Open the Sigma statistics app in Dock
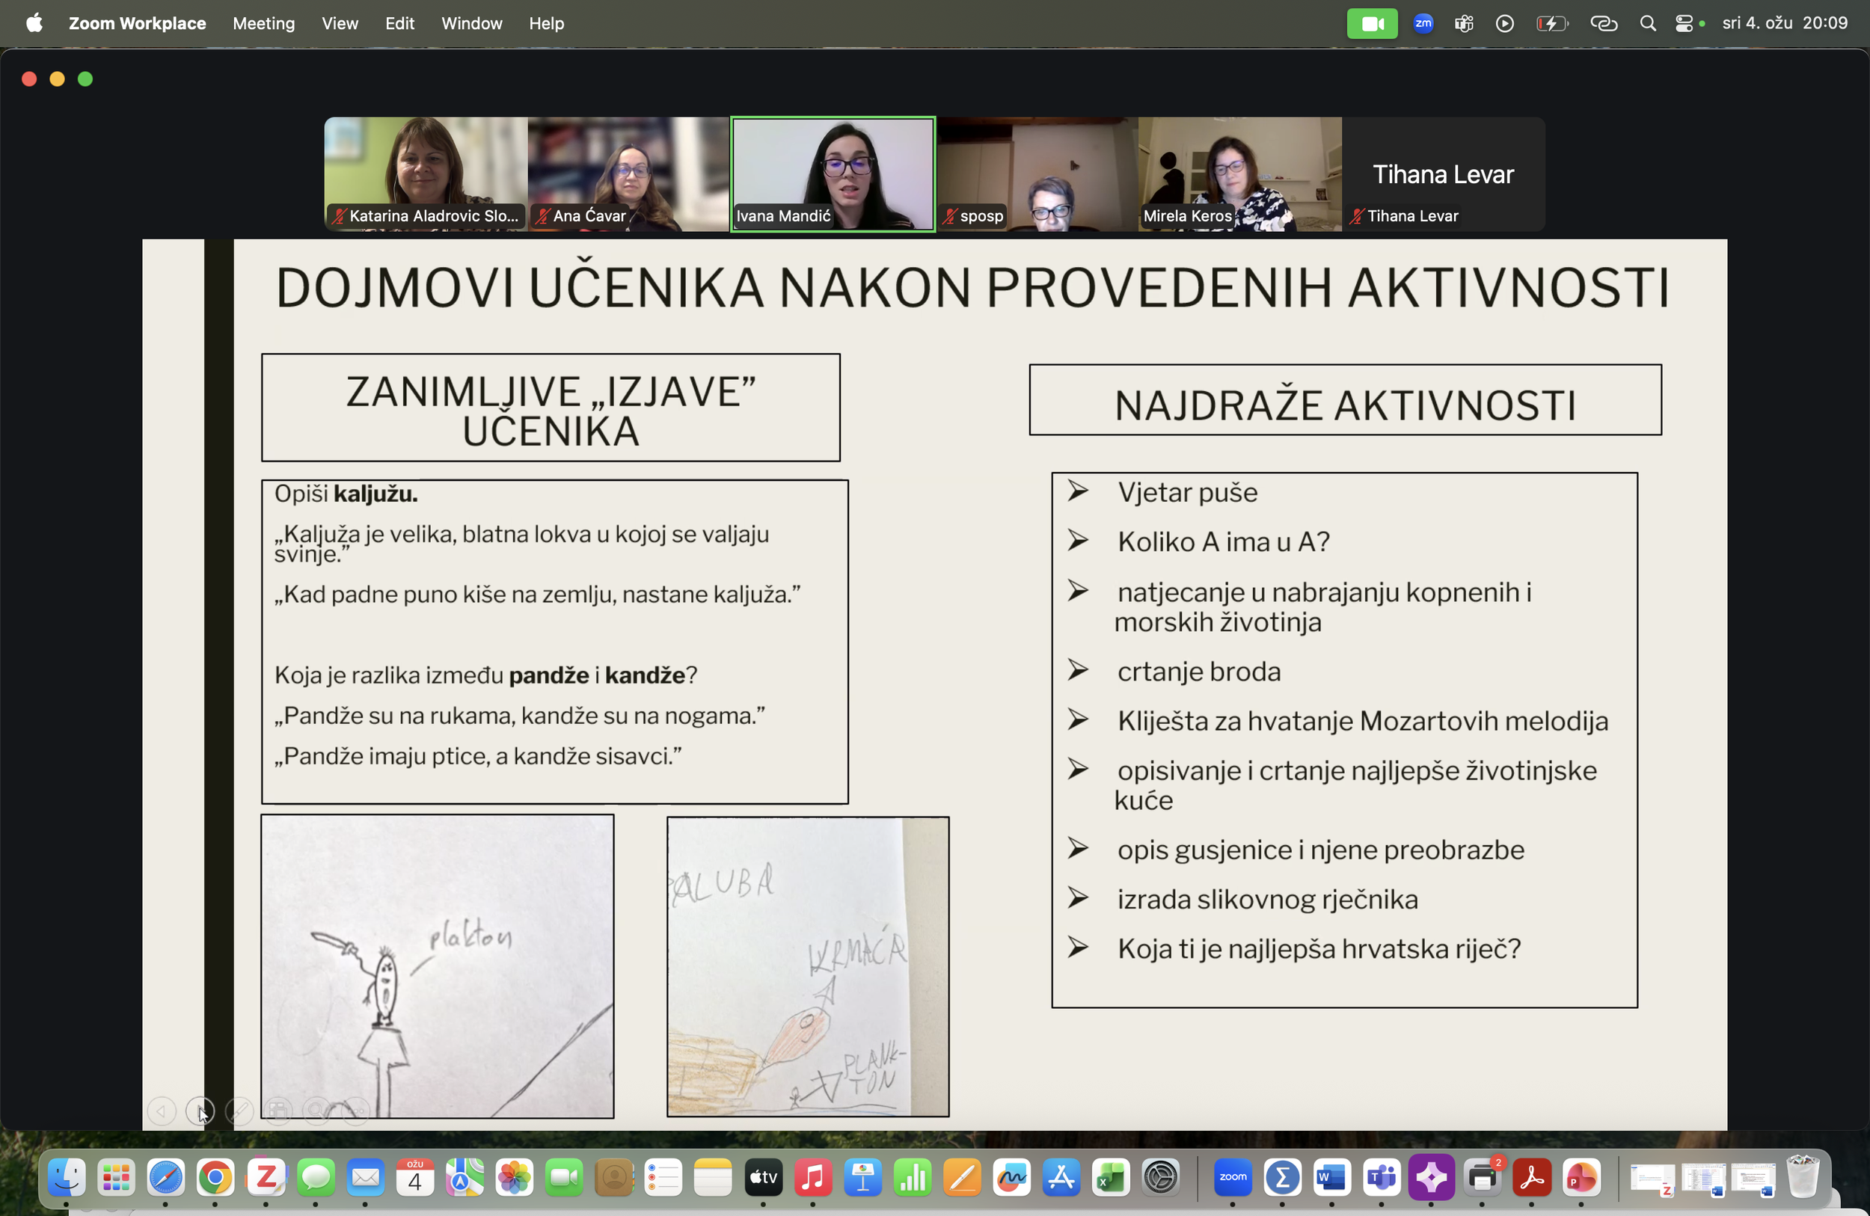The image size is (1870, 1216). 1282,1176
